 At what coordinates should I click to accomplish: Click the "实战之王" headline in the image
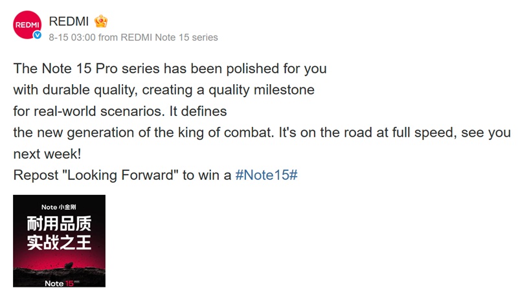tap(59, 244)
